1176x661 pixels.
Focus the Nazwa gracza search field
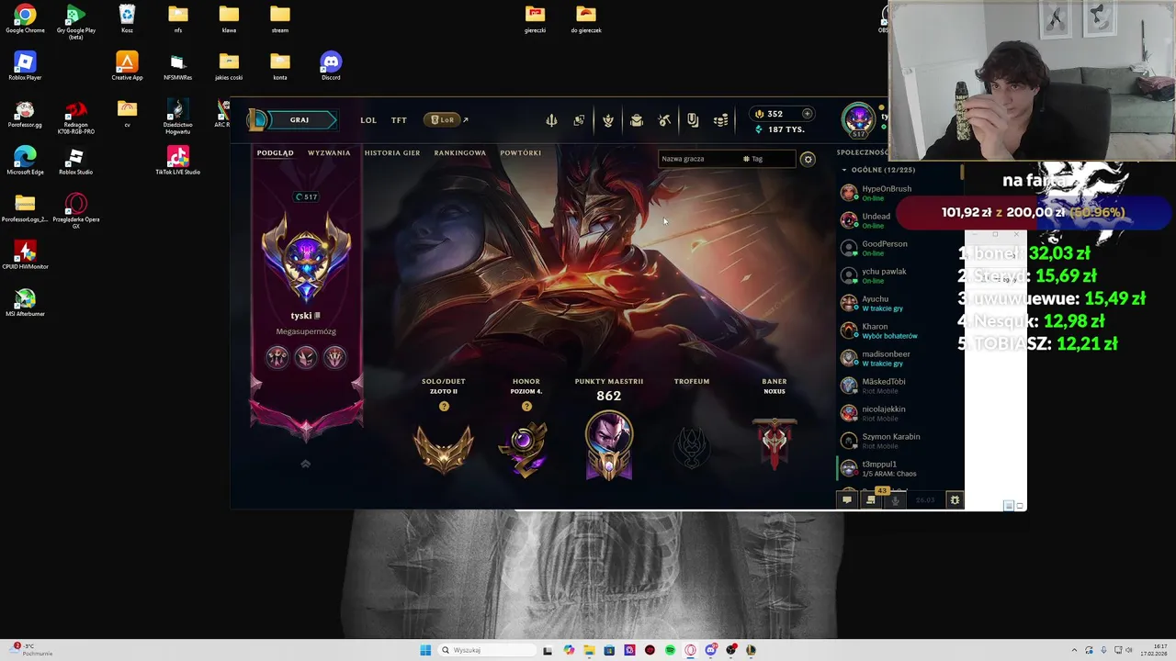tap(698, 159)
